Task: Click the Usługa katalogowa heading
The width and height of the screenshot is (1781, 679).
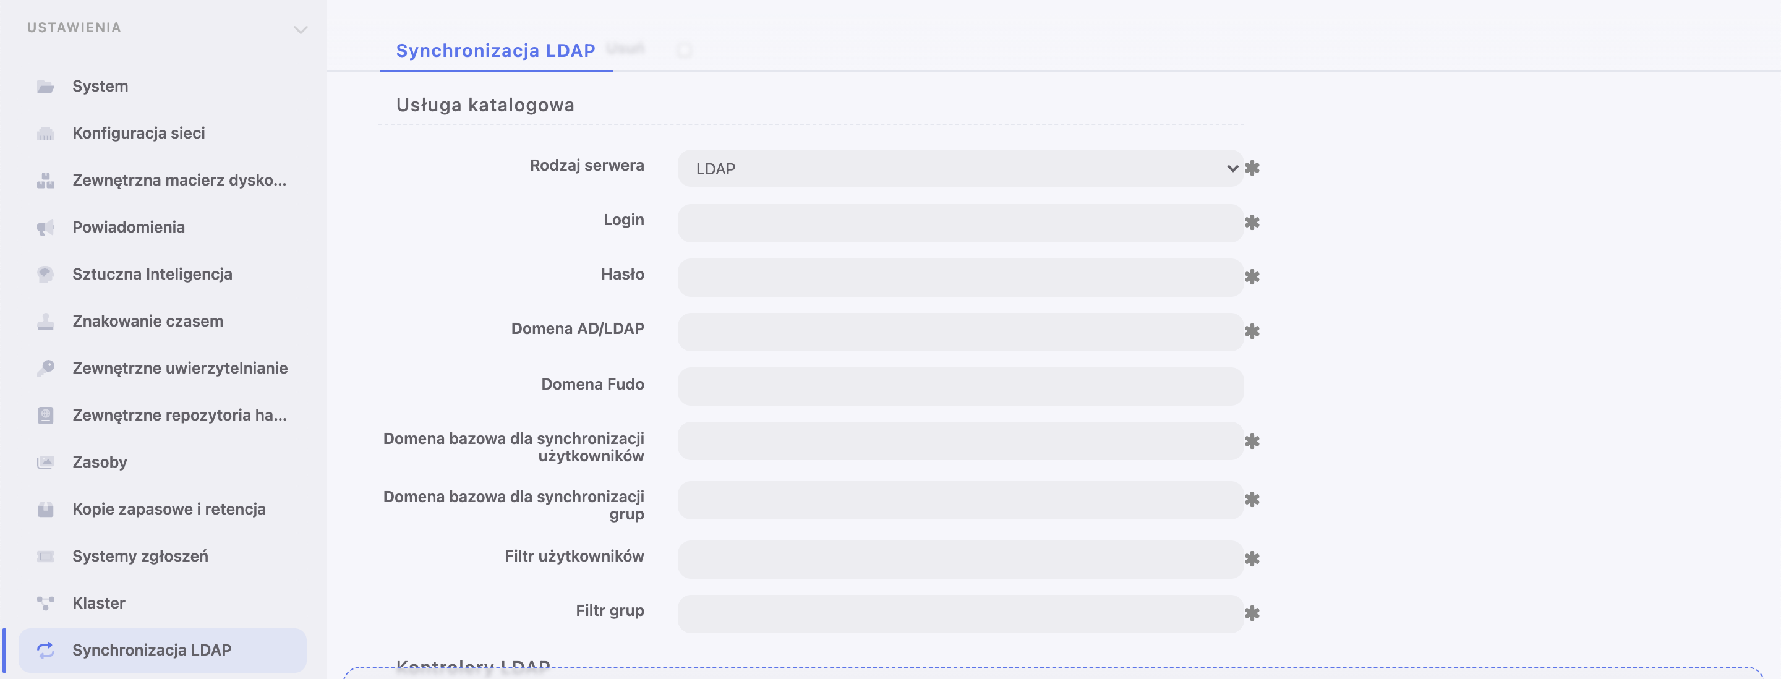Action: (x=485, y=105)
